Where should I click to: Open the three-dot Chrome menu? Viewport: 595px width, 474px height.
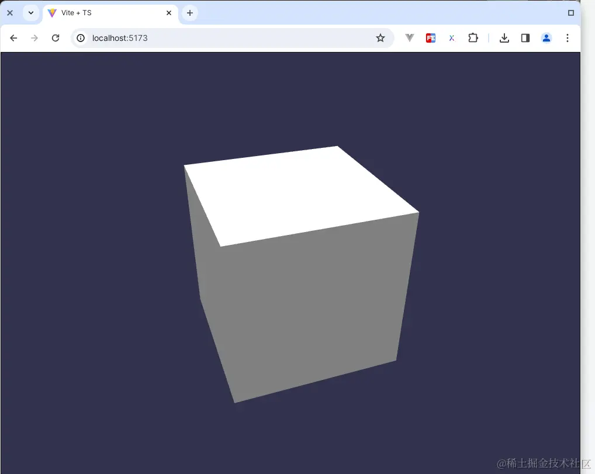[568, 37]
